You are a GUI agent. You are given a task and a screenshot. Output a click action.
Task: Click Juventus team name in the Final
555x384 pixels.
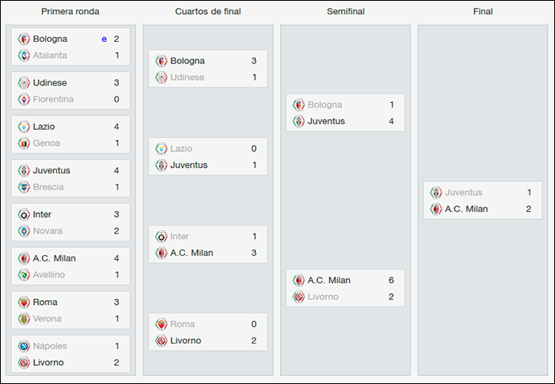point(464,192)
